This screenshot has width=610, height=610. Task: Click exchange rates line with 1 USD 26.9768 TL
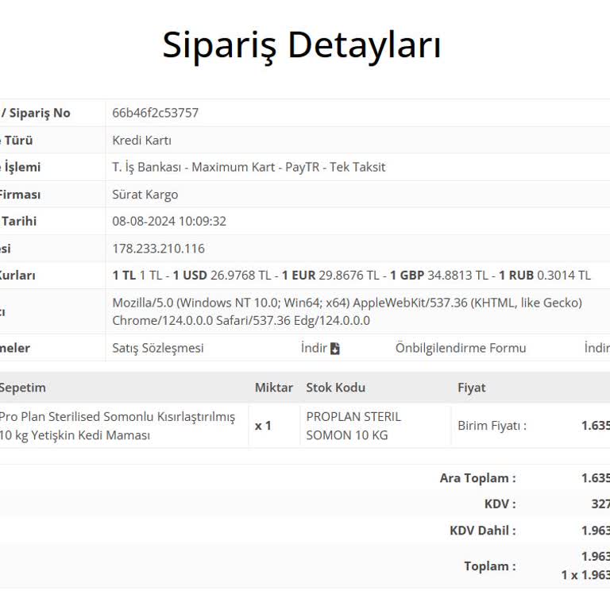pyautogui.click(x=351, y=275)
